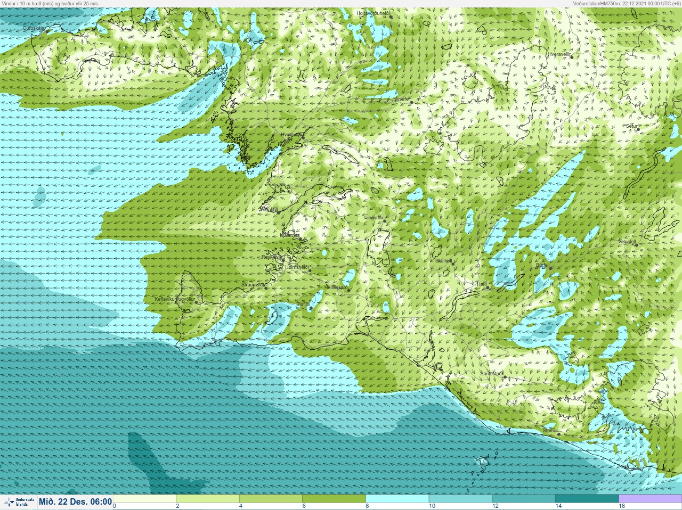The image size is (682, 510).
Task: Click the Reykjavík station marker
Action: tap(283, 260)
